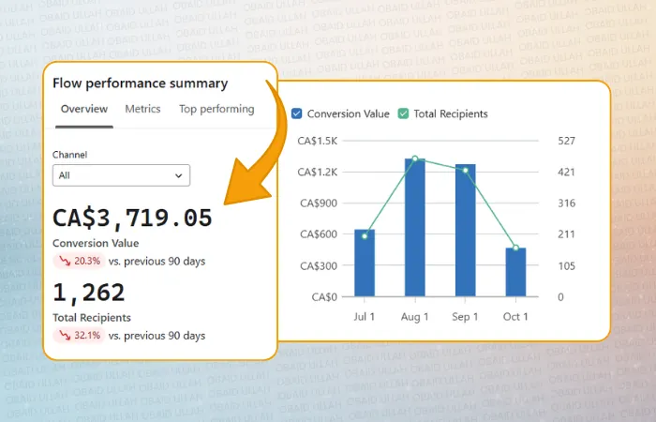Uncheck the Conversion Value checkbox

297,113
